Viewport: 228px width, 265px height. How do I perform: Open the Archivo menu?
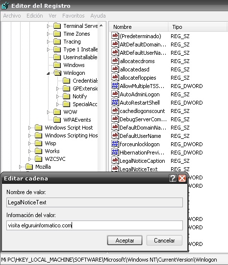tap(12, 16)
